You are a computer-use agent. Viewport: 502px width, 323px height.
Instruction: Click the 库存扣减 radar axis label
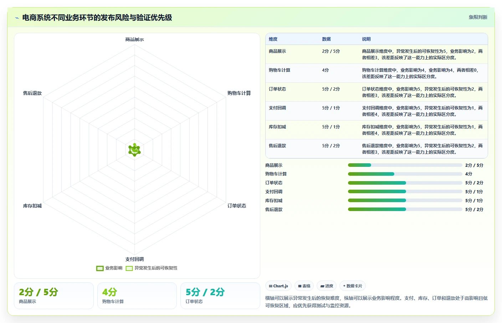(32, 206)
